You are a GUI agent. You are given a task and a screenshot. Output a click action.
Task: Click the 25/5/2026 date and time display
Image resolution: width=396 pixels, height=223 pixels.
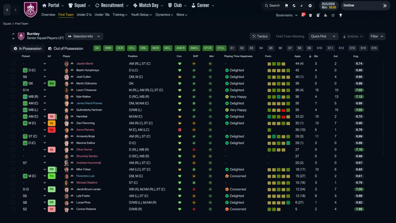coord(329,6)
